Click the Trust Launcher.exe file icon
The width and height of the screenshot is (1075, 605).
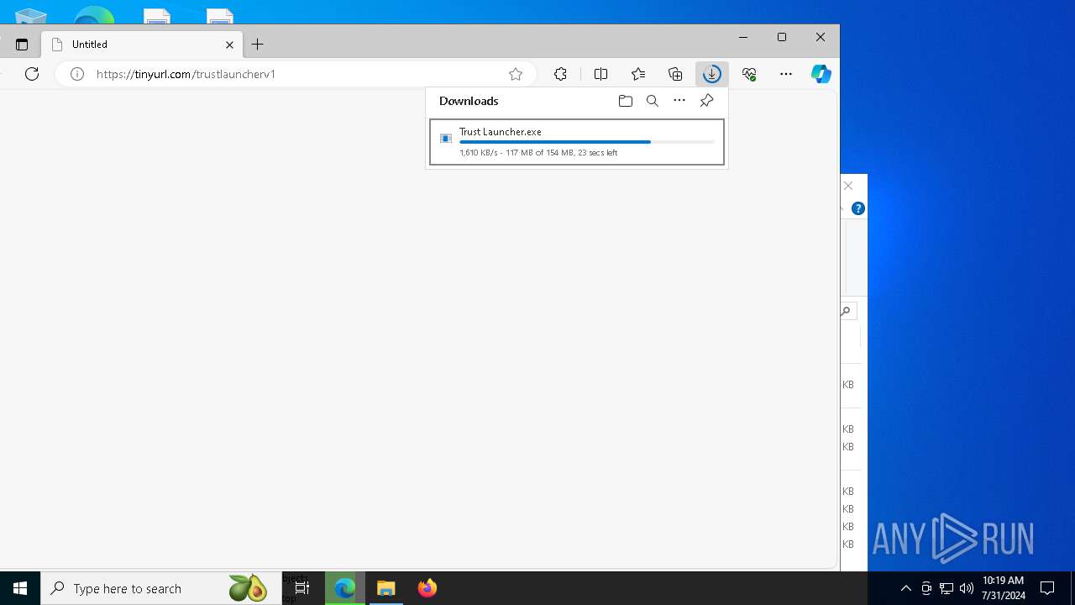click(446, 139)
